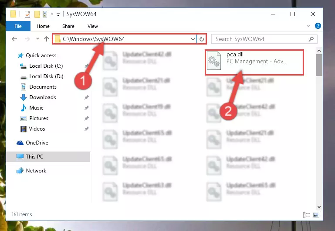The width and height of the screenshot is (335, 231).
Task: Refresh the SysWOW64 folder view
Action: (x=201, y=39)
